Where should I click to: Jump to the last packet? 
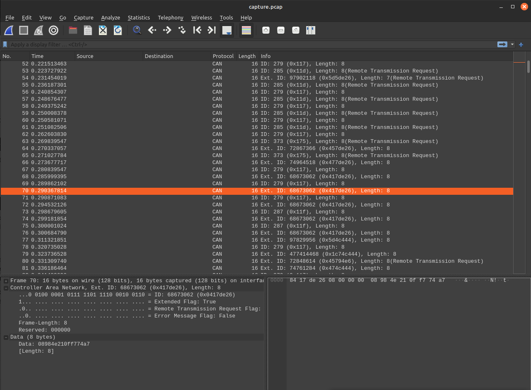[x=212, y=30]
